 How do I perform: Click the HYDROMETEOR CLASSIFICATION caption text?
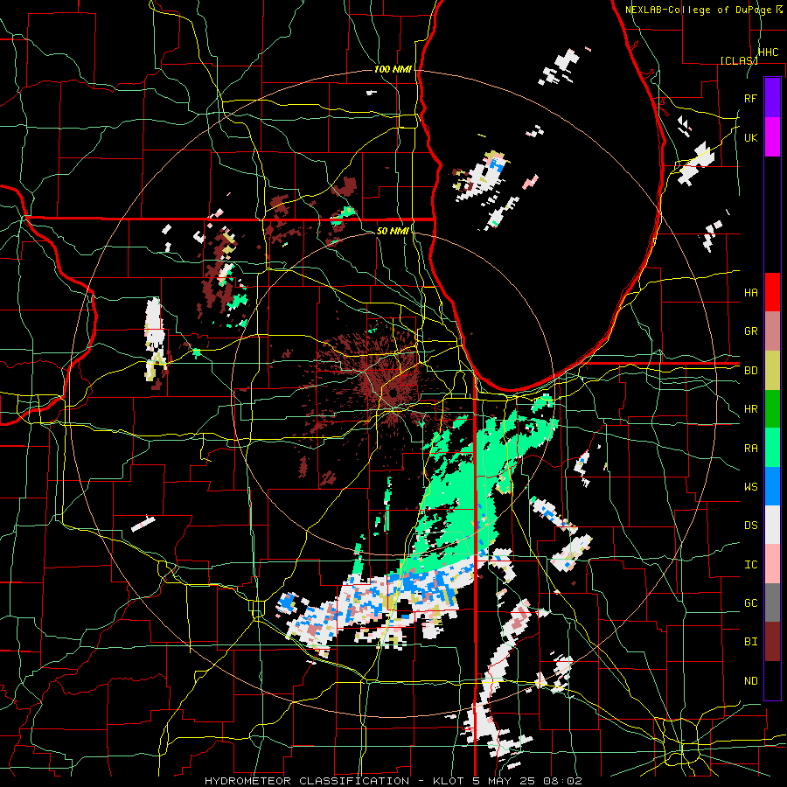pos(307,781)
